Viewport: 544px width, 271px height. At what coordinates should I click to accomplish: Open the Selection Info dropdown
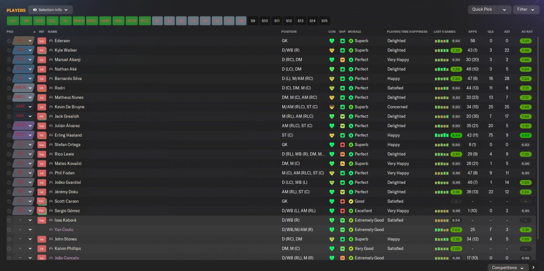click(x=51, y=10)
